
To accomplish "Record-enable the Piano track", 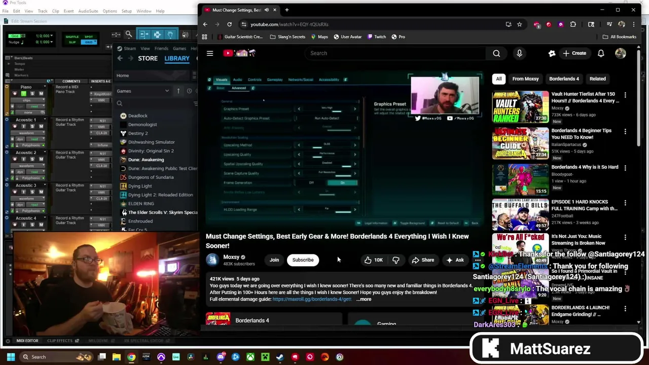I will point(14,94).
